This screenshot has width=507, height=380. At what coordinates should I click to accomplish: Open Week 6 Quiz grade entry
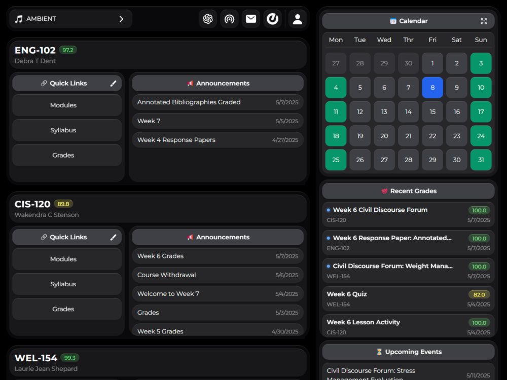tap(408, 299)
